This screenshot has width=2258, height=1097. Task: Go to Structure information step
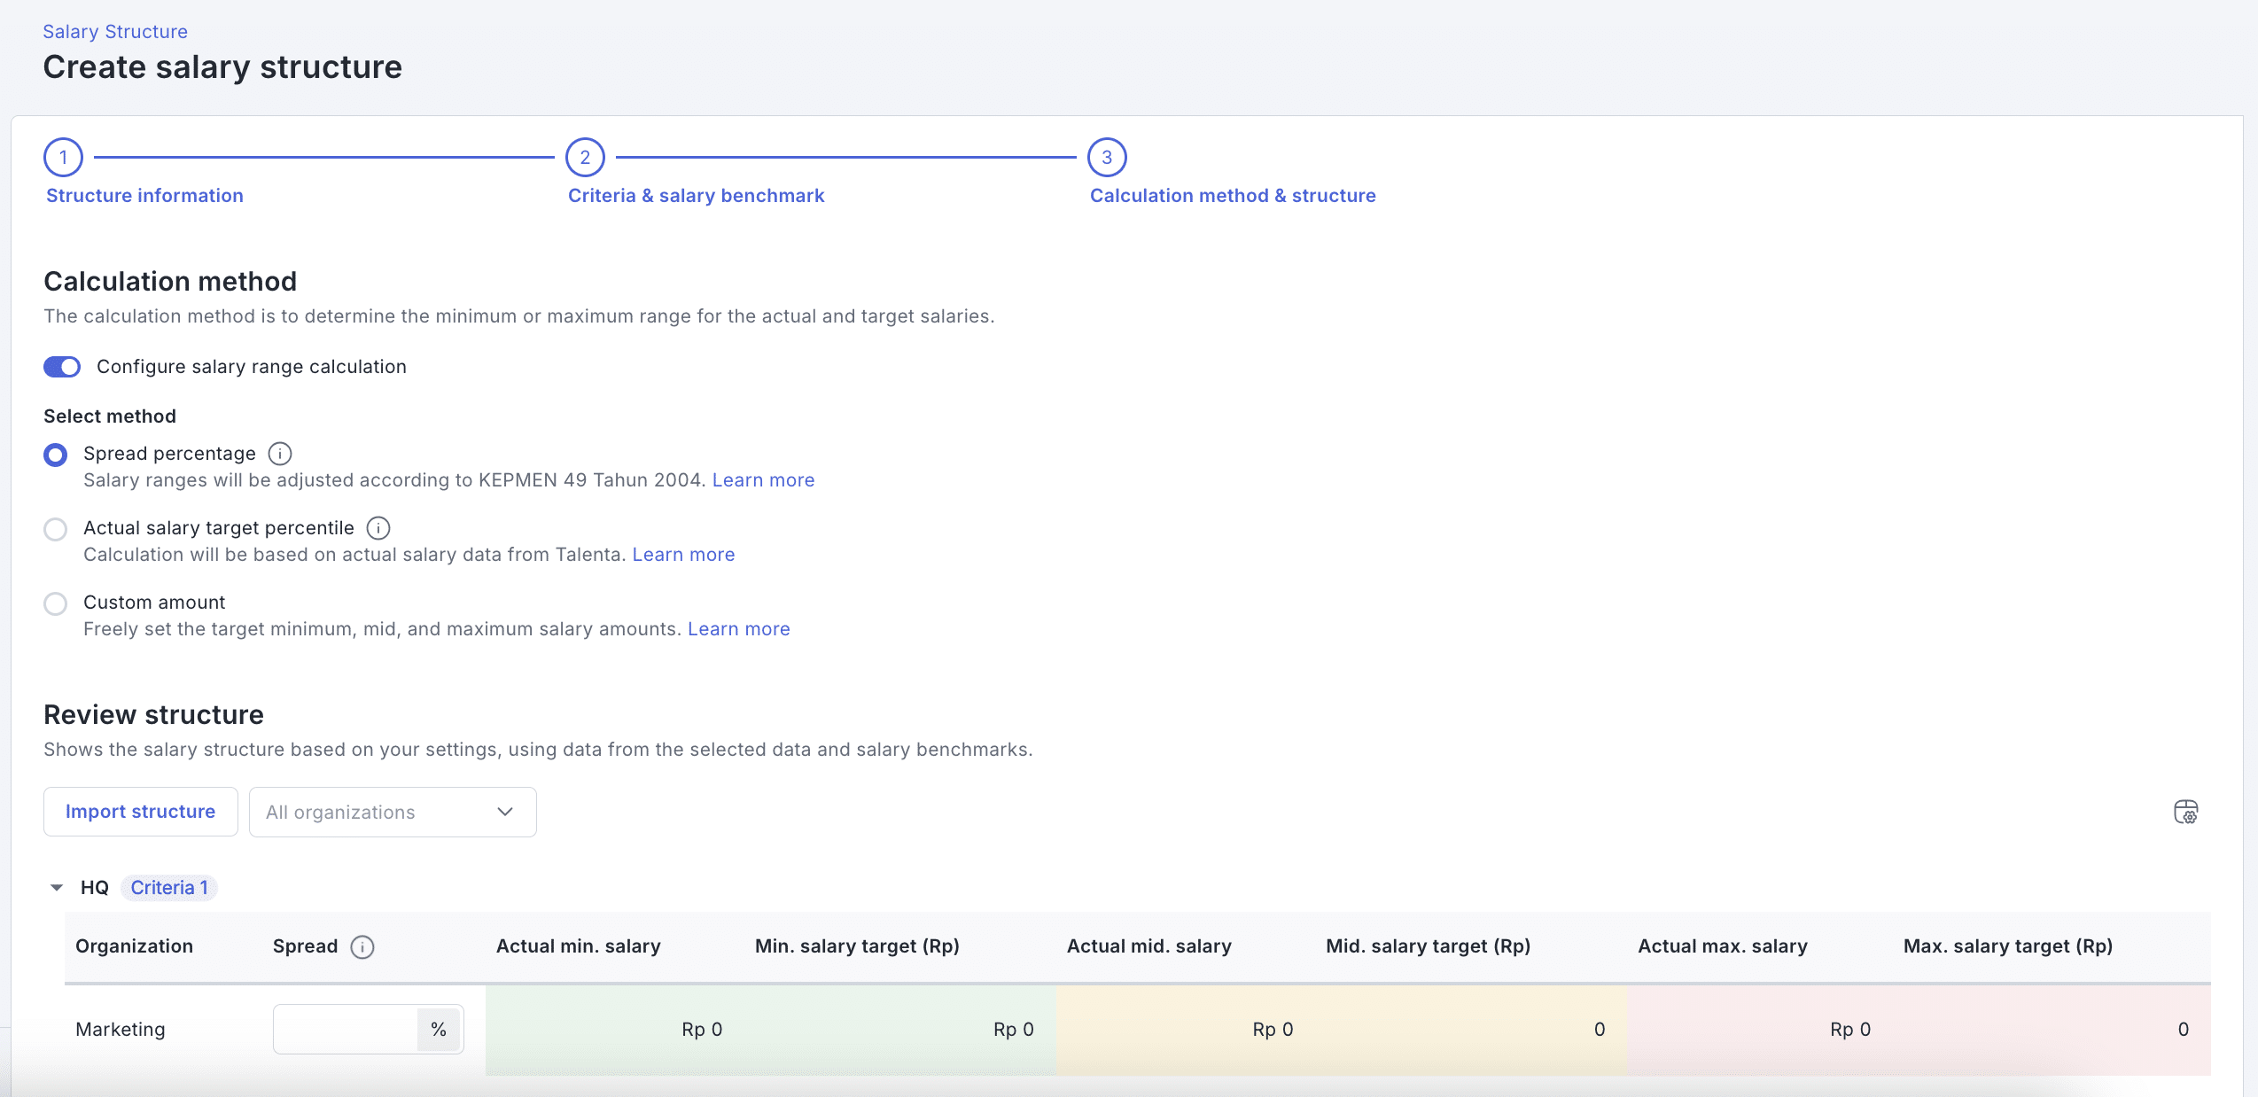point(144,196)
